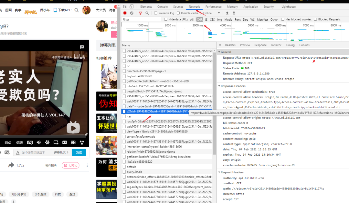Click the 发送 send danmaku button
This screenshot has width=349, height=203.
79,152
